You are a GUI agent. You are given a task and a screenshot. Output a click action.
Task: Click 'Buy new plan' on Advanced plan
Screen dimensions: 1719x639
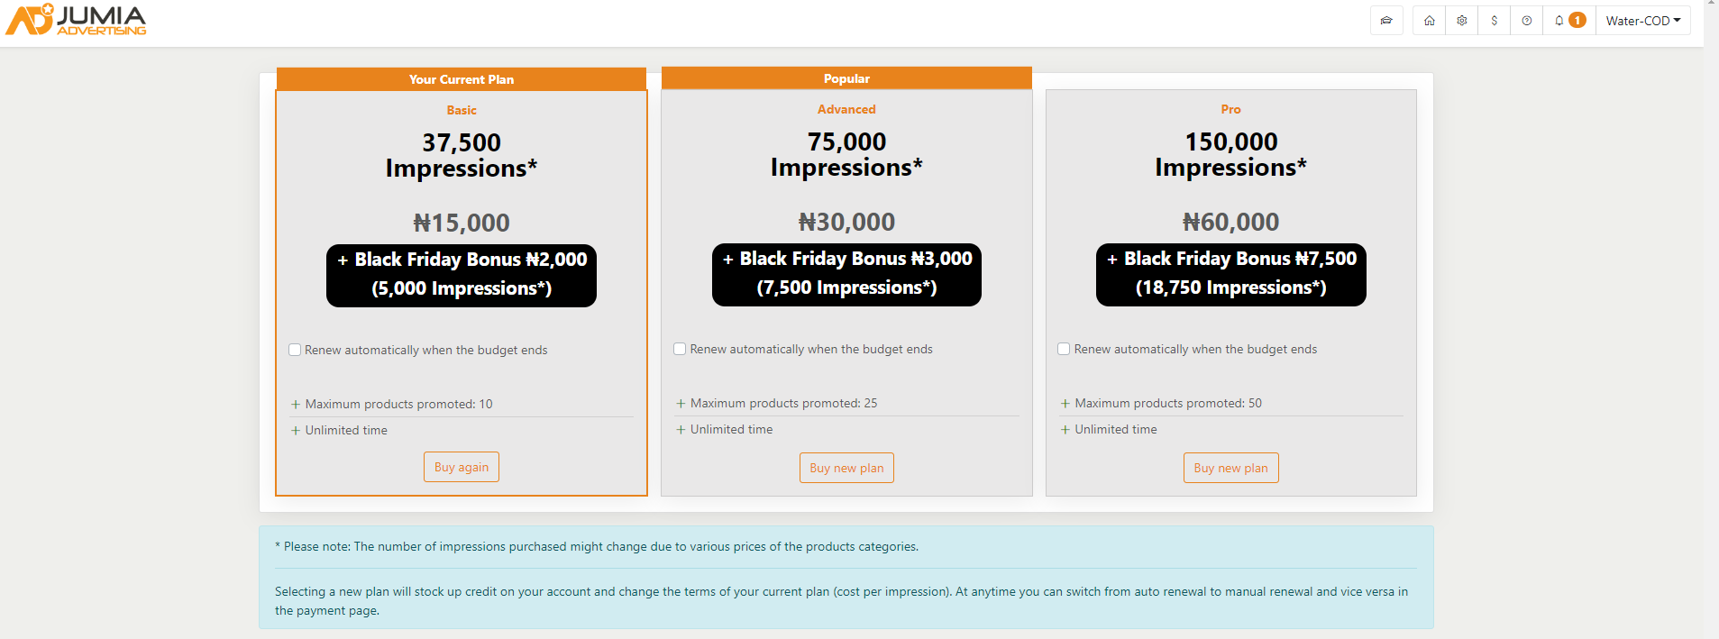point(846,468)
